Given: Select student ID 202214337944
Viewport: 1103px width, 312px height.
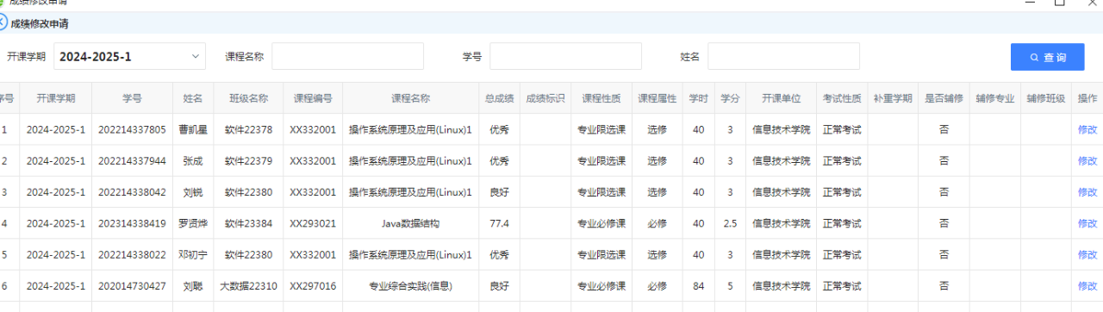Looking at the screenshot, I should (x=132, y=161).
